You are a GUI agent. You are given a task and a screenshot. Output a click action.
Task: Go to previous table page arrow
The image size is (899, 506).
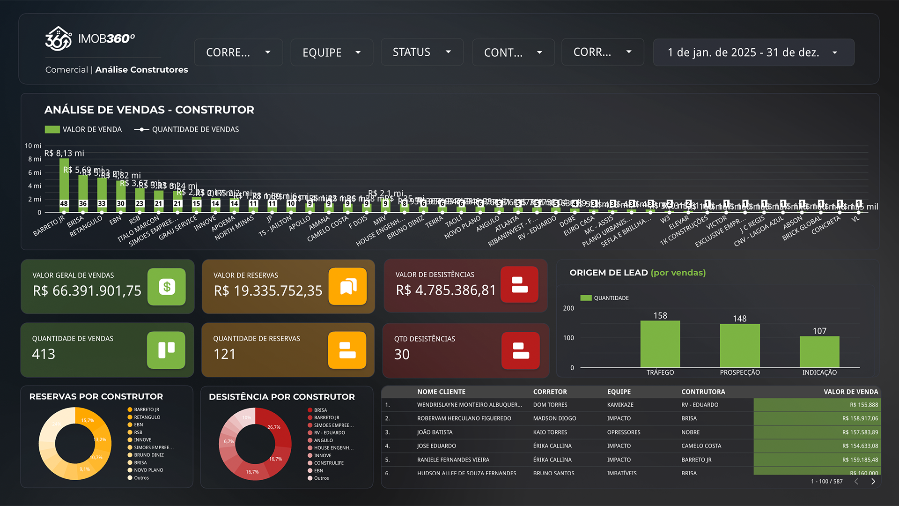[x=856, y=481]
